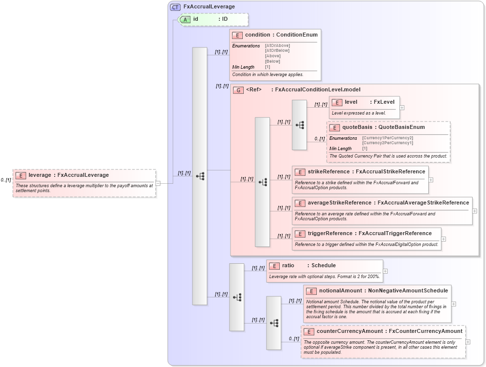Click the Min Length label under condition
486x367 pixels.
[x=243, y=67]
